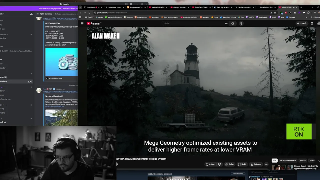This screenshot has height=180, width=320.
Task: Open TWITCH bookmark
Action: [250, 17]
